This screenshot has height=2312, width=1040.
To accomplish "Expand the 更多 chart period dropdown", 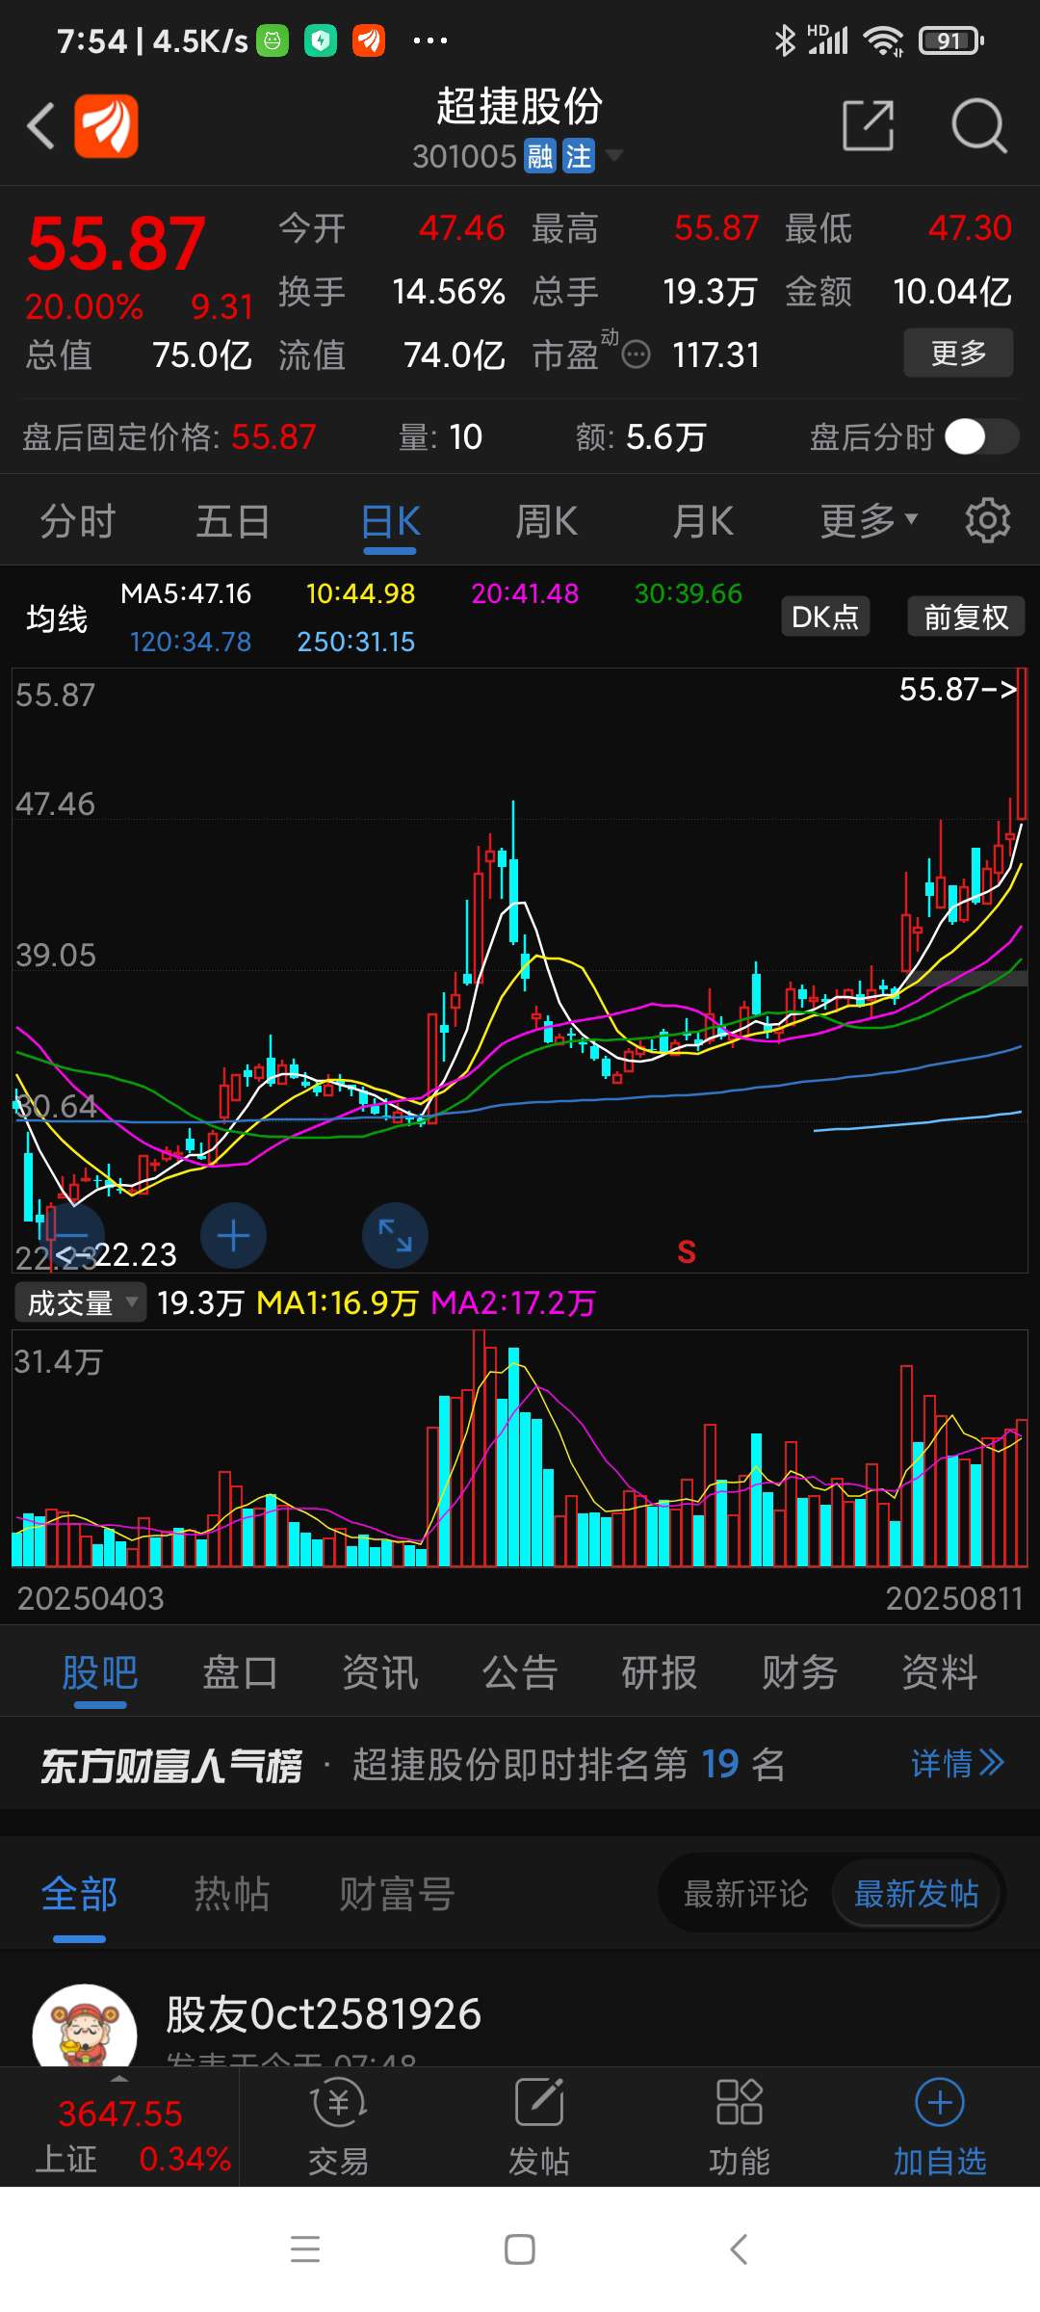I will [x=868, y=521].
